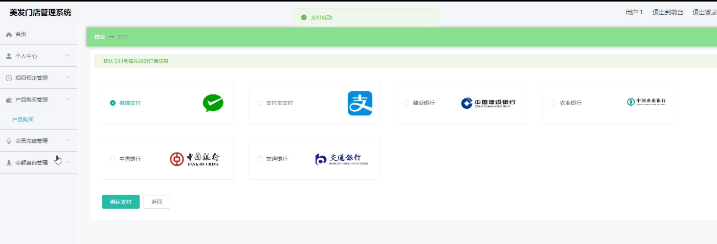
Task: Click the Agricultural Bank of China logo
Action: (646, 102)
